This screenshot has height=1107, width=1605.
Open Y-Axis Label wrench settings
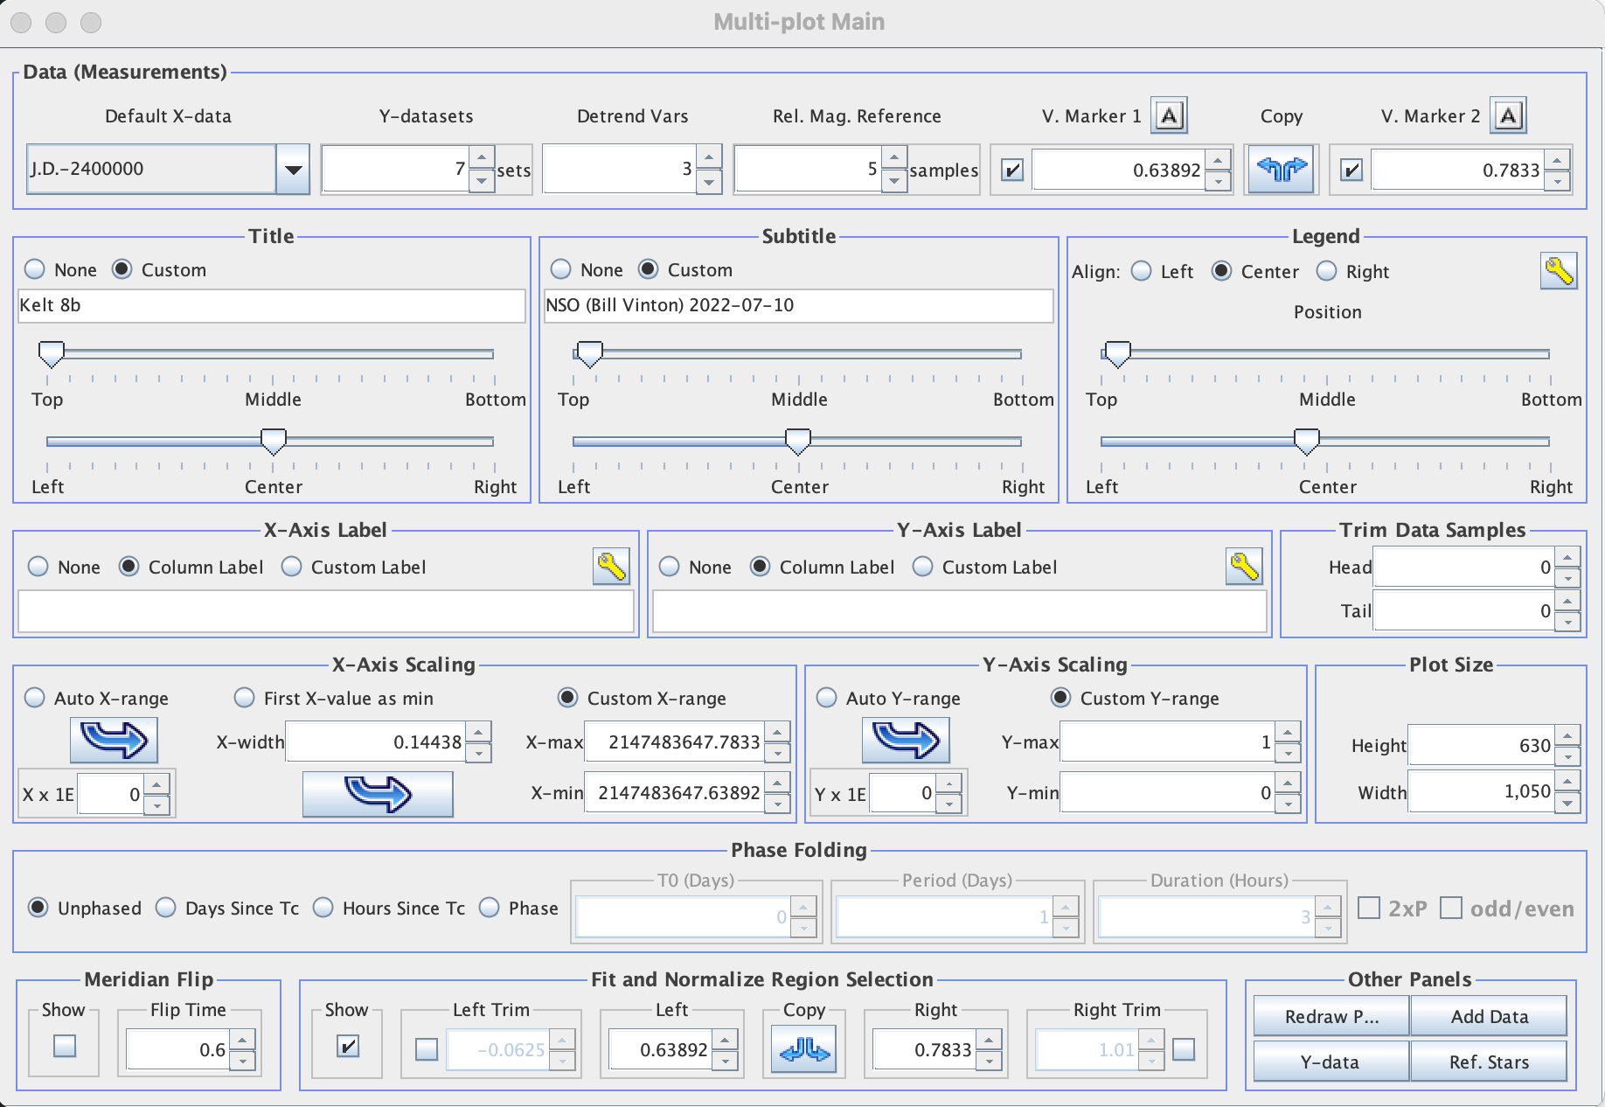(1243, 567)
